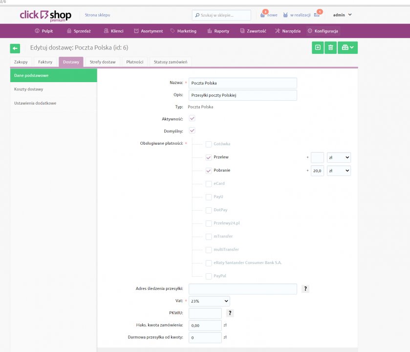The width and height of the screenshot is (410, 352).
Task: Click the Sprzedaż basket icon
Action: 69,31
